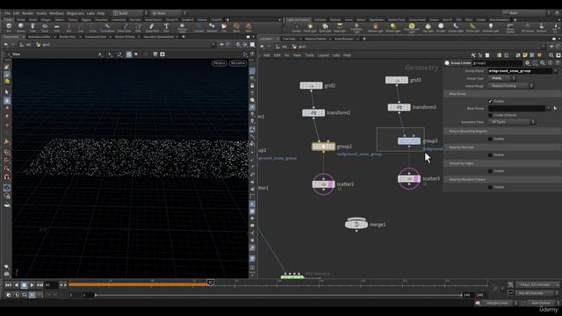Open the Render menu
This screenshot has height=316, width=562.
click(x=27, y=13)
